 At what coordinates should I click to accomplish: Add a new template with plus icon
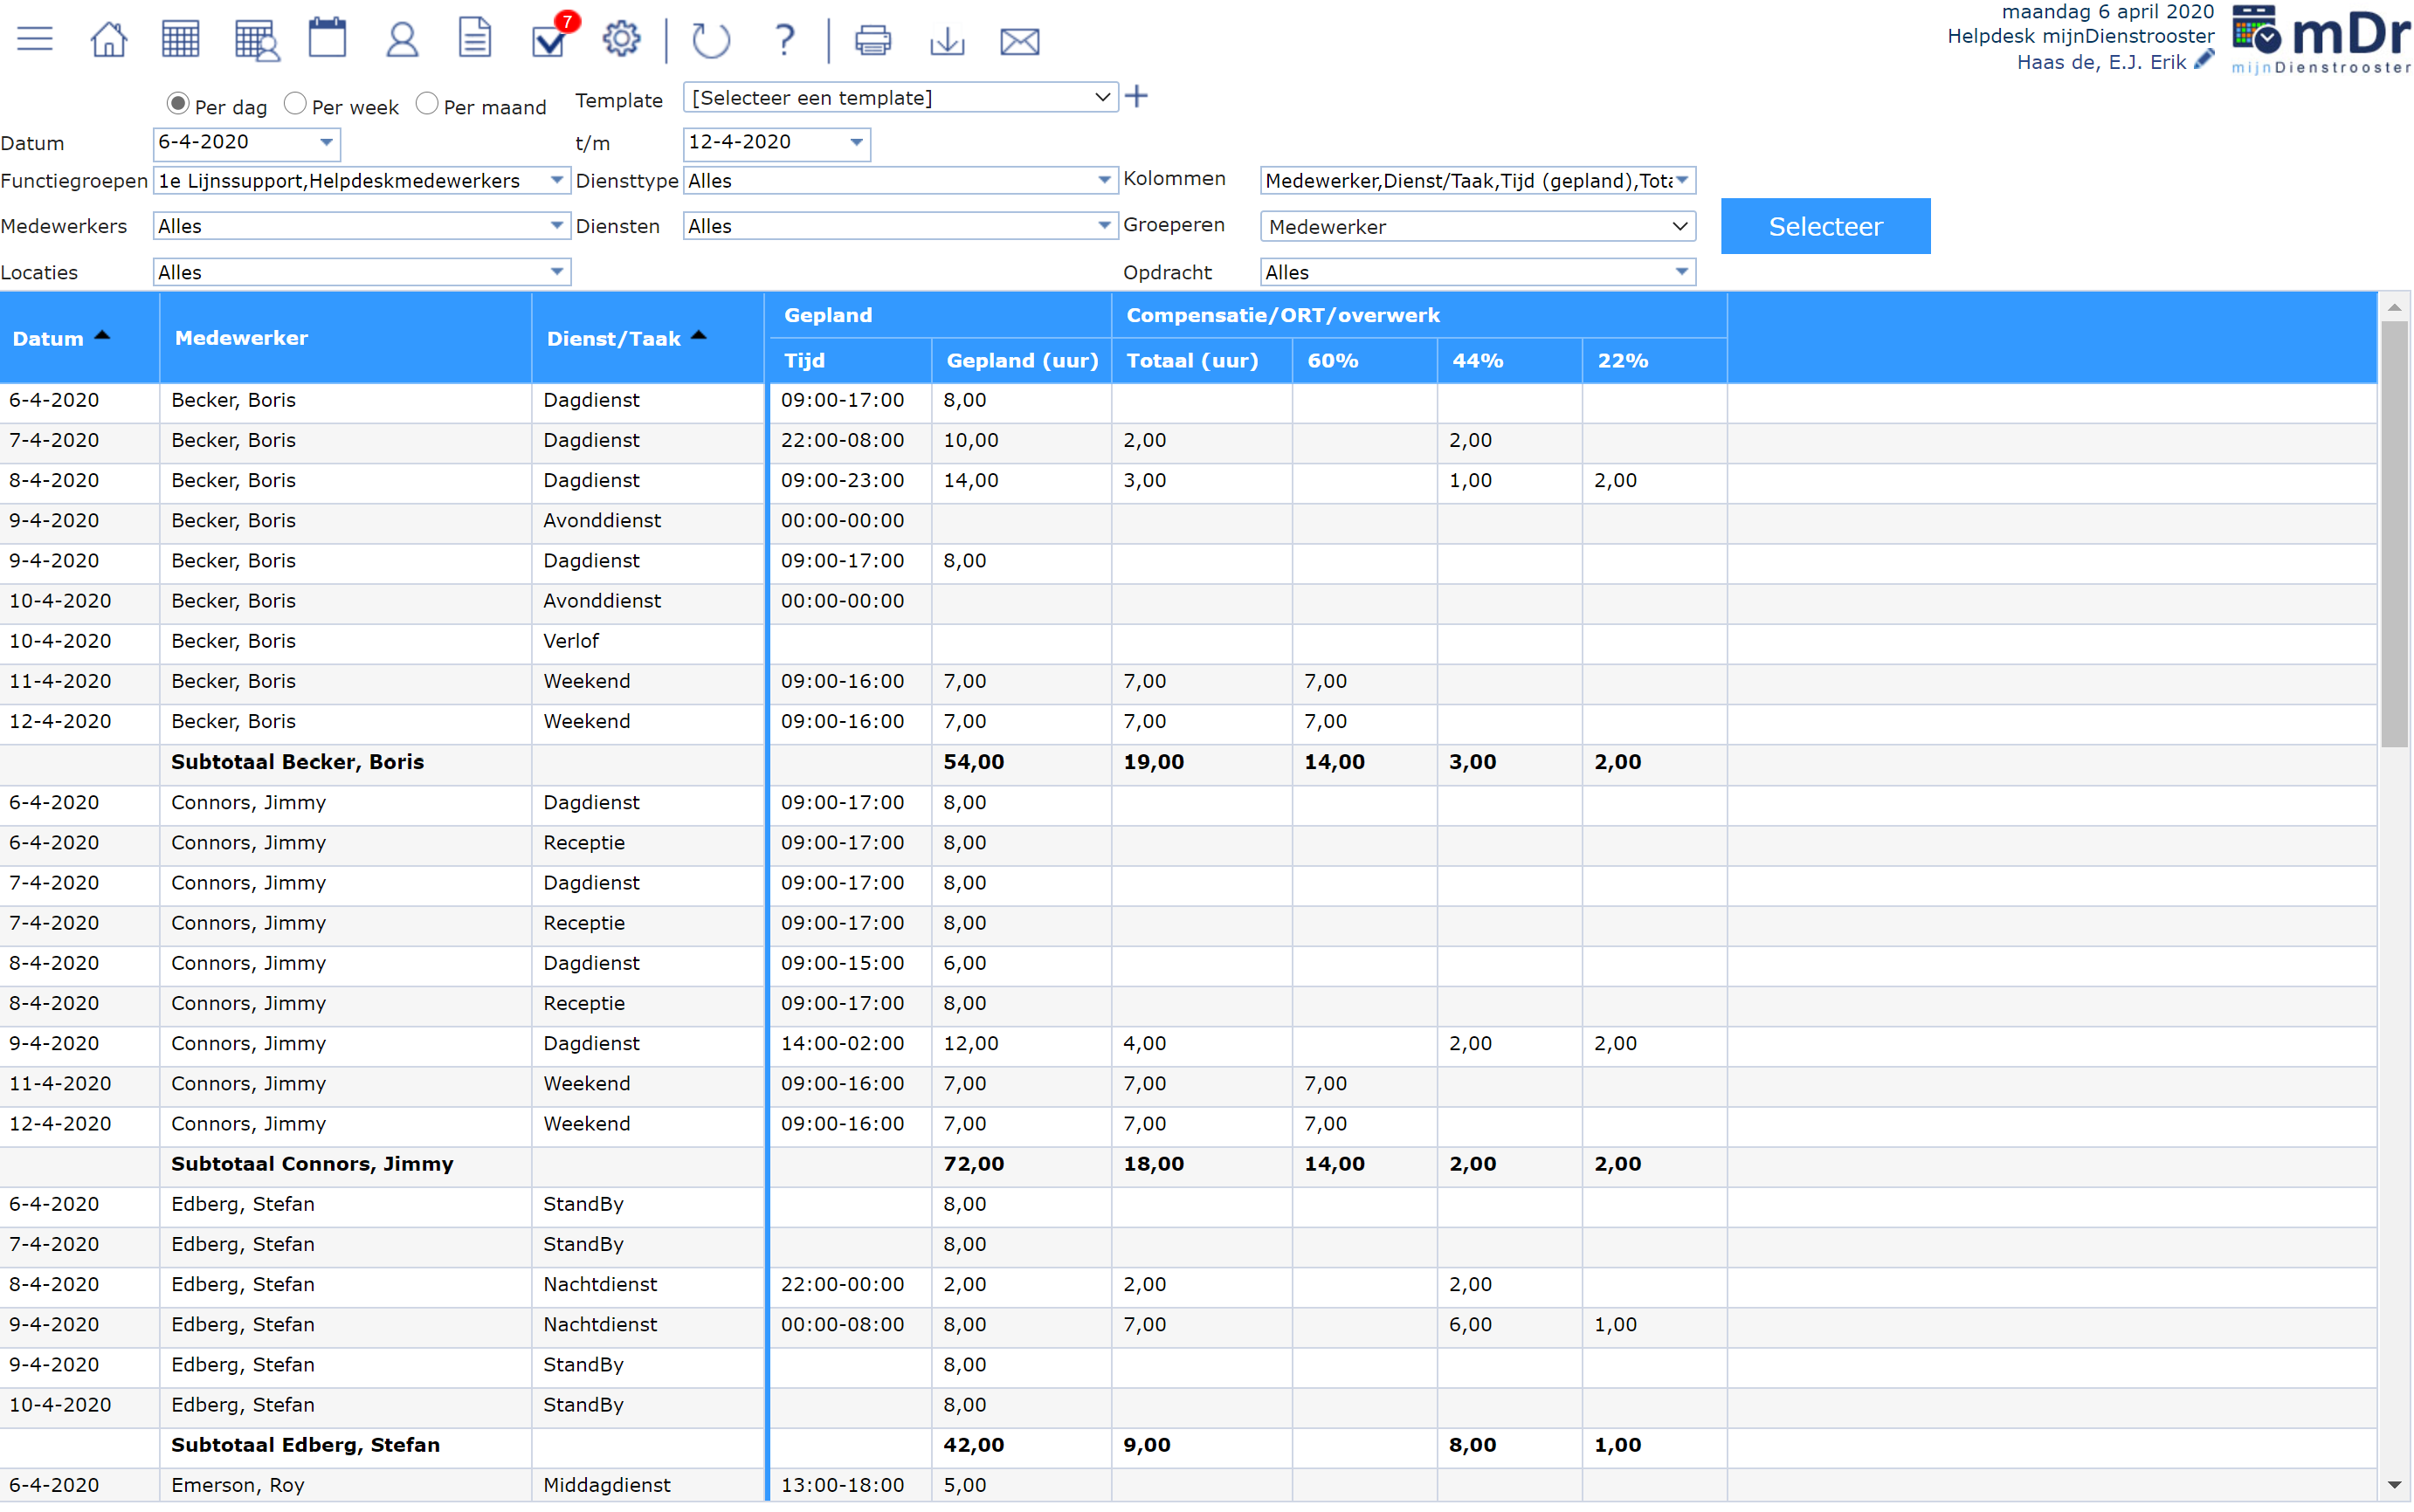click(1136, 97)
